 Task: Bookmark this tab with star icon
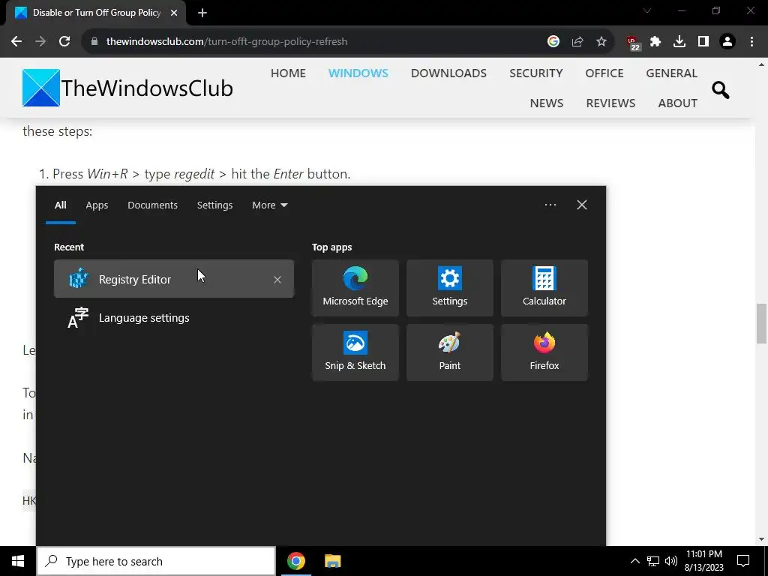(x=601, y=42)
